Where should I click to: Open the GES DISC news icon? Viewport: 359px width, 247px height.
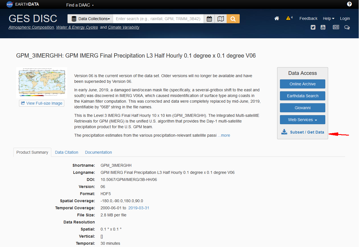pyautogui.click(x=336, y=27)
